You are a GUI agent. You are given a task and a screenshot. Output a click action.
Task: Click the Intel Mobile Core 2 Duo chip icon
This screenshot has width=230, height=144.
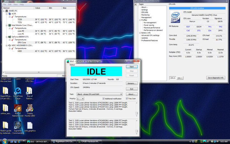point(10,25)
